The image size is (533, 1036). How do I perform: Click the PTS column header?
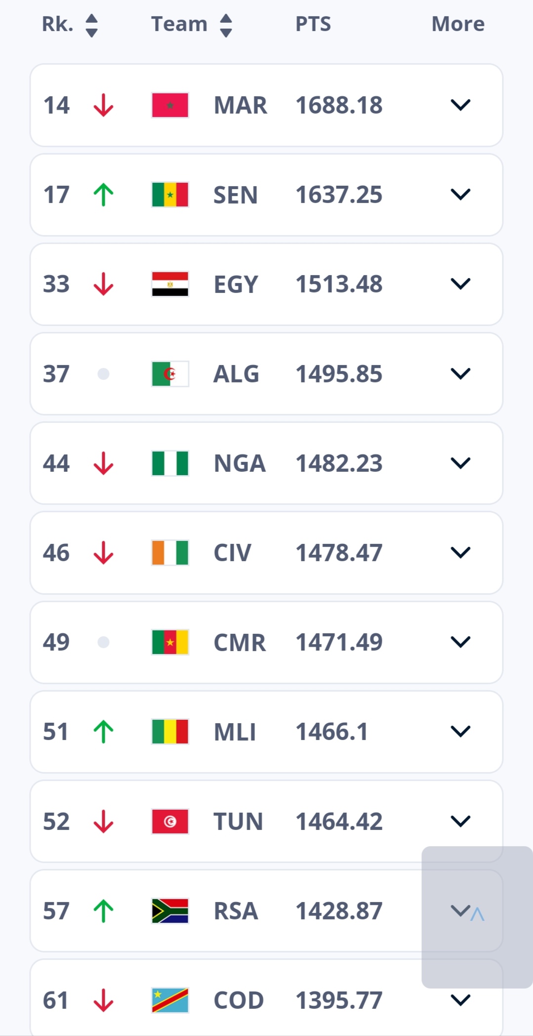313,24
